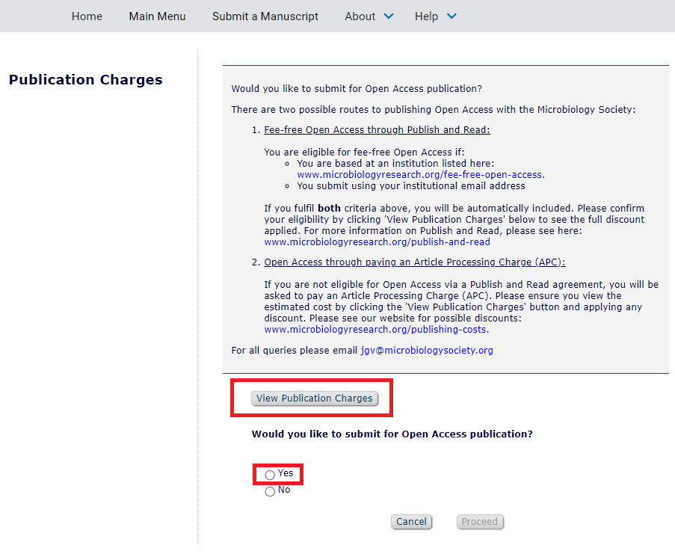Click the Help menu label text
This screenshot has width=675, height=554.
[425, 16]
